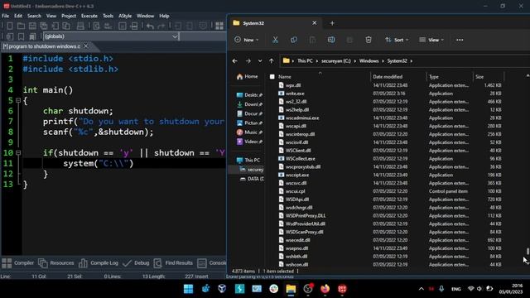Open recent locations chevron next to forward arrow
Image resolution: width=530 pixels, height=298 pixels.
[x=260, y=60]
